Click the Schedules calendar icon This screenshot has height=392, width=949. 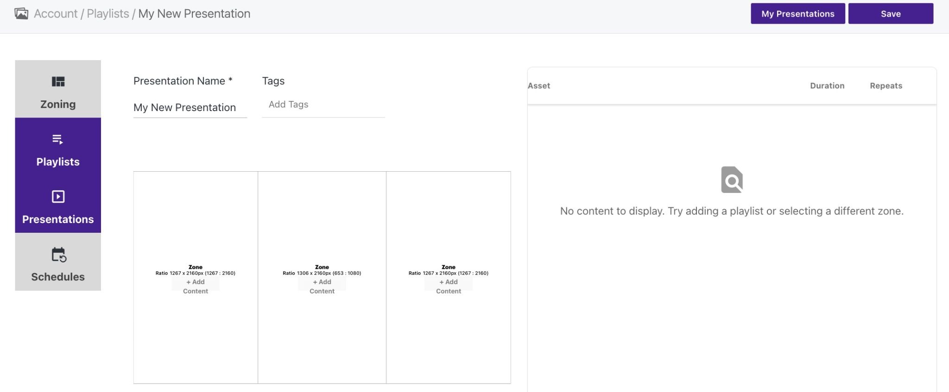click(x=58, y=255)
